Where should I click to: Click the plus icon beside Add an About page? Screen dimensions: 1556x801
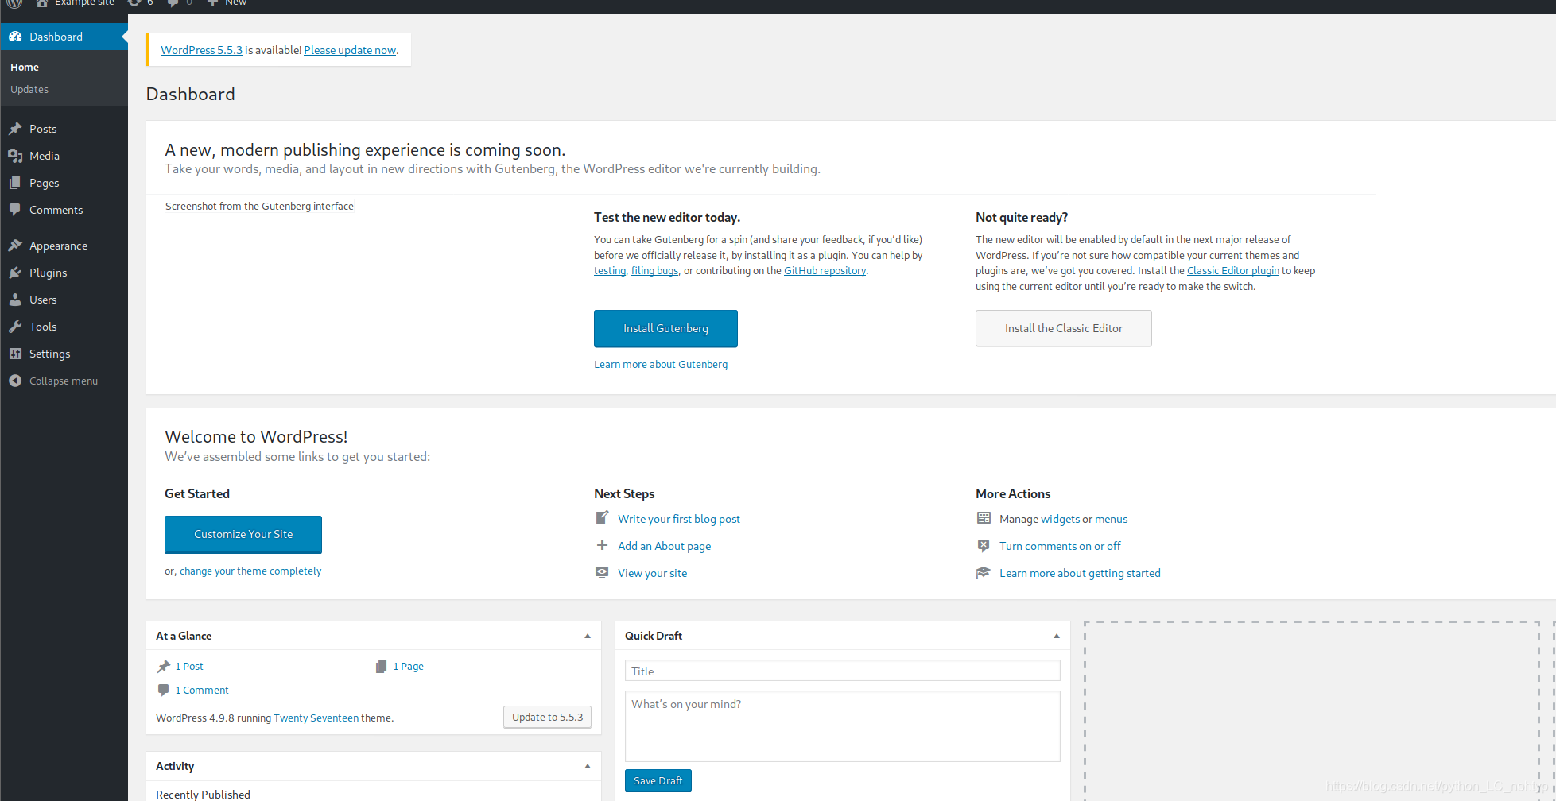[602, 545]
